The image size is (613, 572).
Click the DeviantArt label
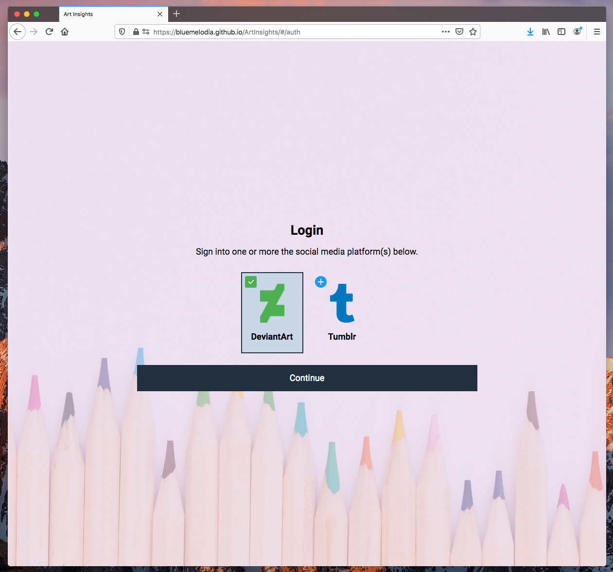[x=272, y=337]
